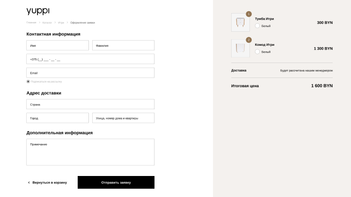
Task: Click the Yuppi logo
Action: pyautogui.click(x=38, y=11)
